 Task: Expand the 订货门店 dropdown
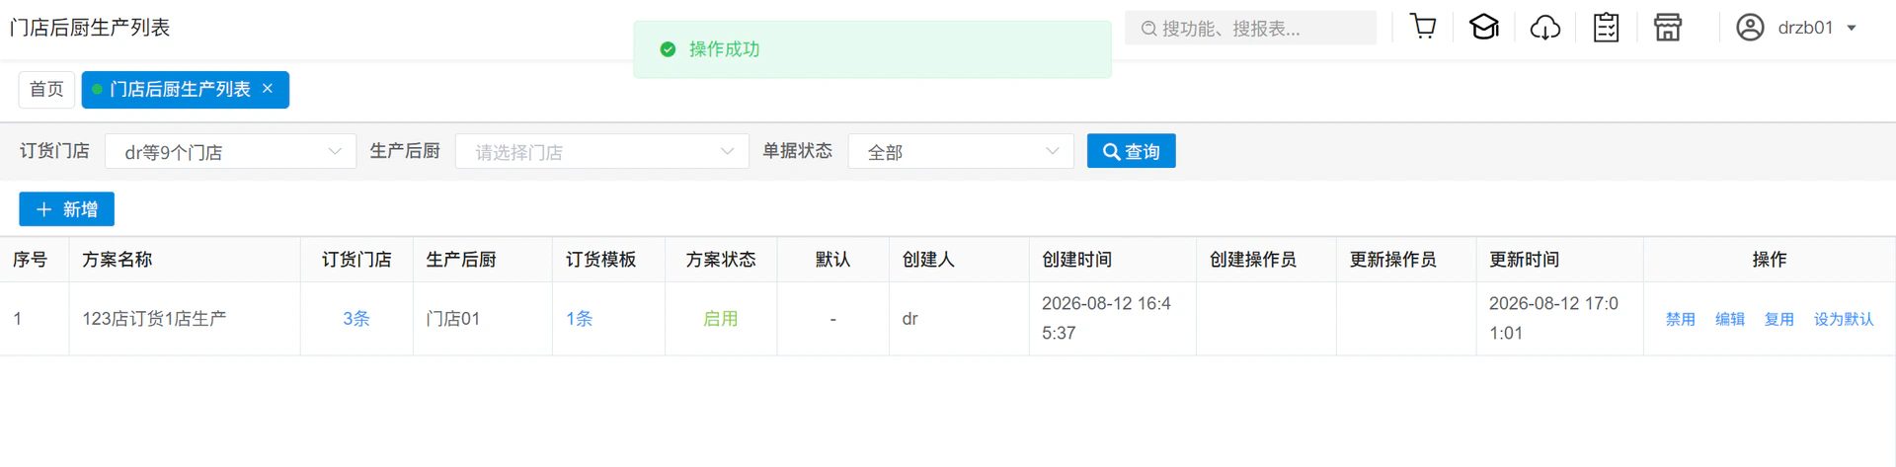230,151
